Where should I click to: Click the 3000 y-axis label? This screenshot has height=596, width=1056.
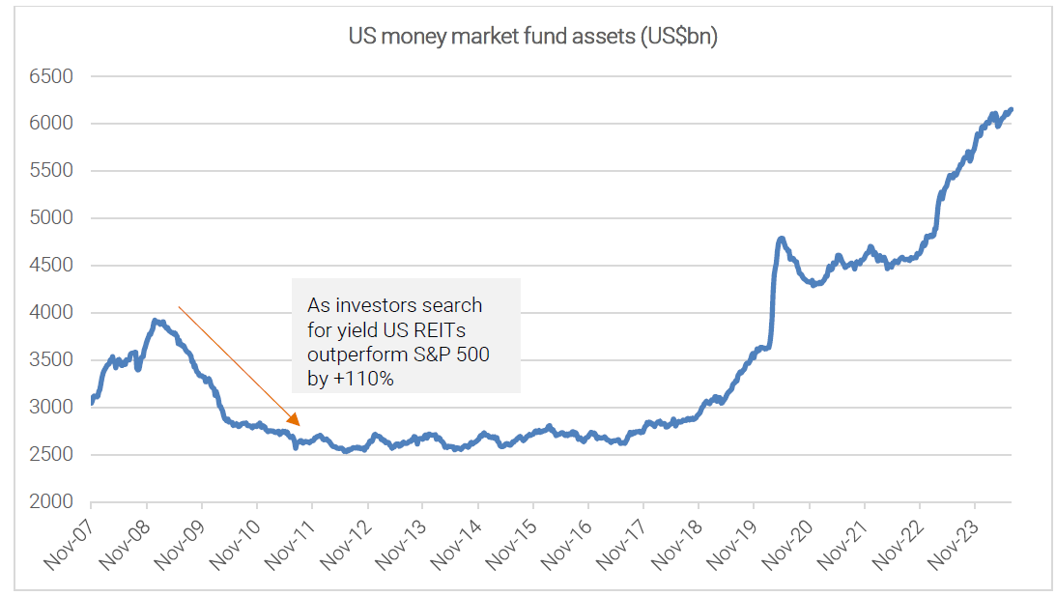pos(54,408)
